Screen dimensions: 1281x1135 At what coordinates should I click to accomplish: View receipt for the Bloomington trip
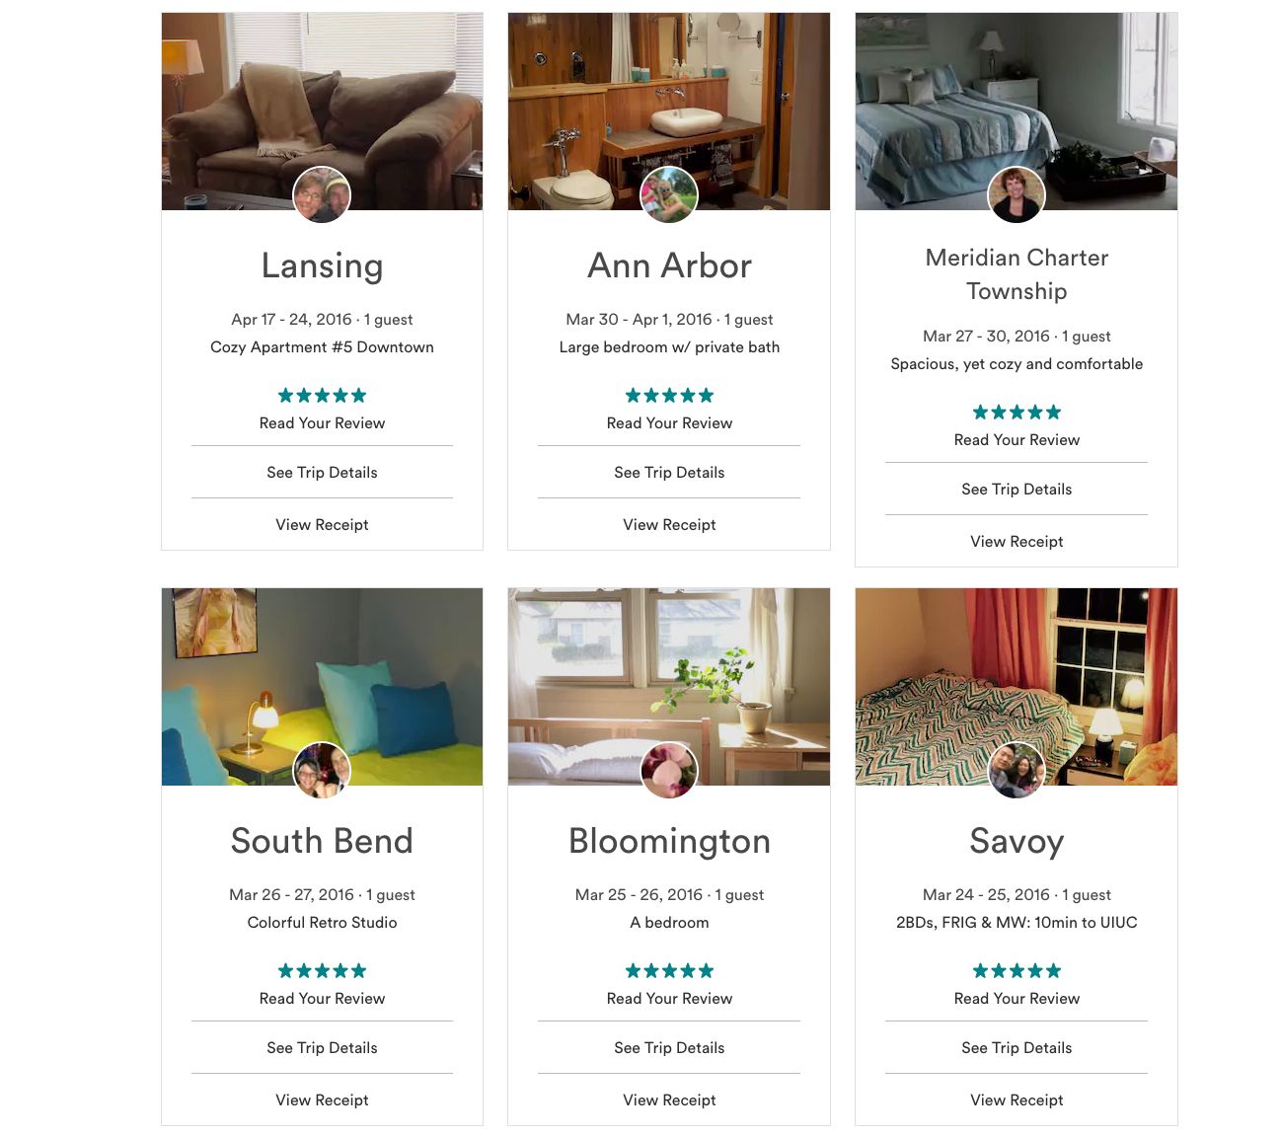click(669, 1100)
